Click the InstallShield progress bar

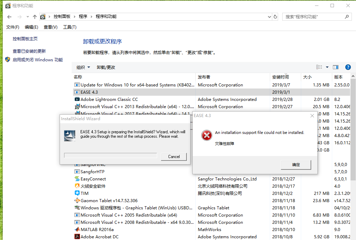(111, 155)
